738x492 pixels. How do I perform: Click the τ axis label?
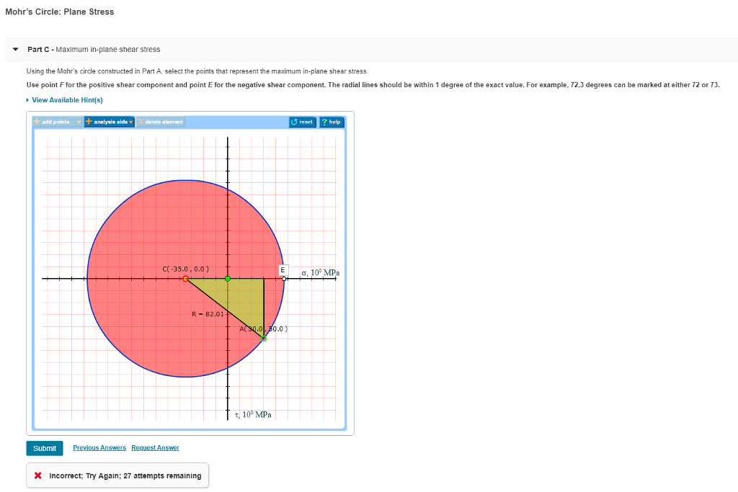252,413
